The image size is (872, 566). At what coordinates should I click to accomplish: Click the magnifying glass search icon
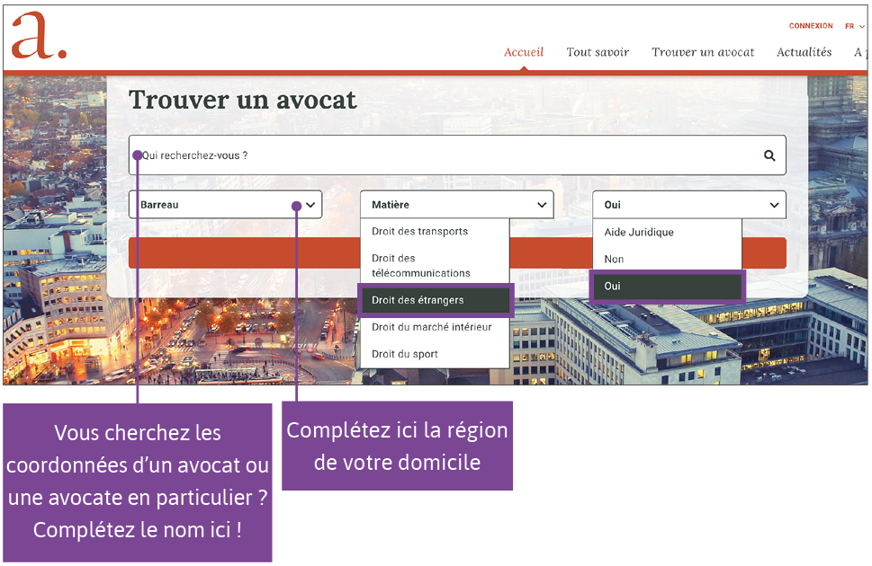point(769,155)
